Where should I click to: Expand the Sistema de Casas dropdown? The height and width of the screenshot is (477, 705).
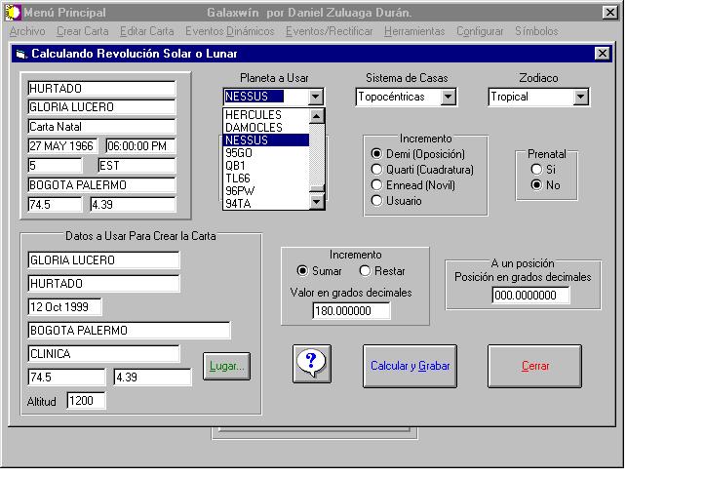pos(448,97)
